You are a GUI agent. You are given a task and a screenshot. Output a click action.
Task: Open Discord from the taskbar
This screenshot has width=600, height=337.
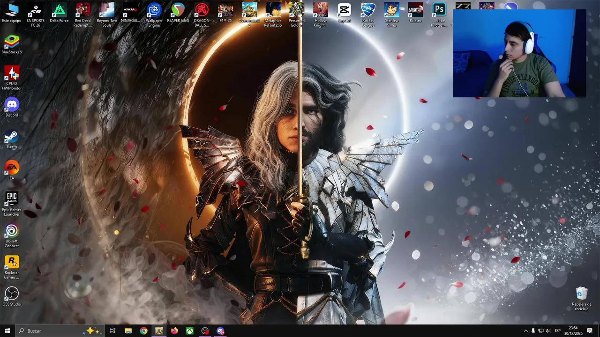(x=221, y=331)
